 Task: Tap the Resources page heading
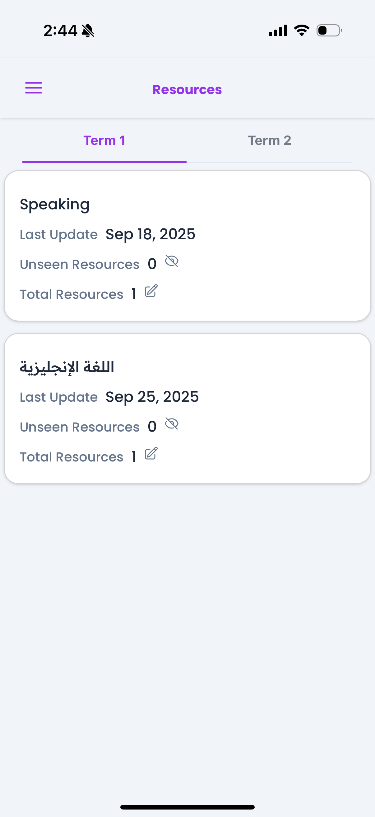tap(187, 90)
